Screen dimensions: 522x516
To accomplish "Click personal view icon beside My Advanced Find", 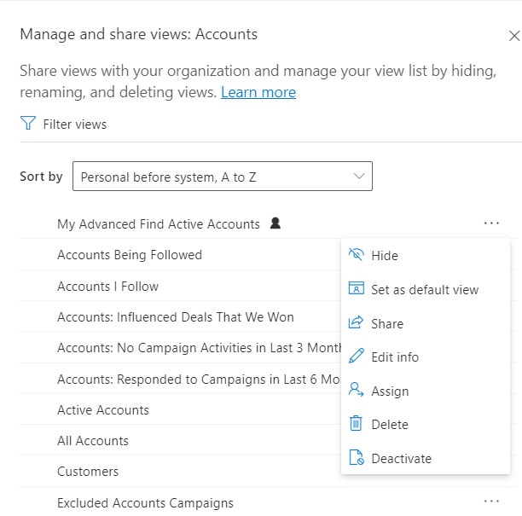I will pyautogui.click(x=275, y=223).
